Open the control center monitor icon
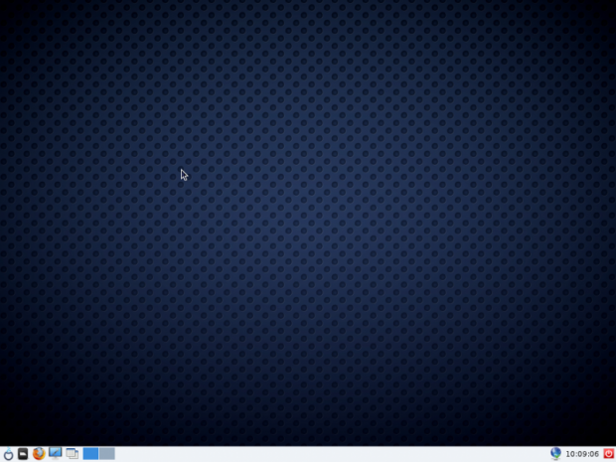The height and width of the screenshot is (462, 616). [x=55, y=453]
